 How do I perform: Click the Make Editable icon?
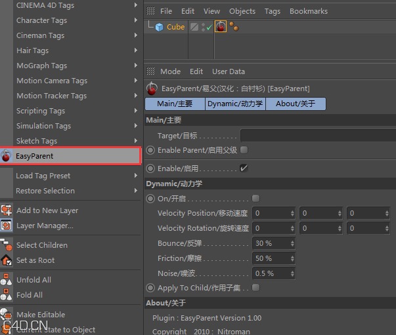[7, 314]
